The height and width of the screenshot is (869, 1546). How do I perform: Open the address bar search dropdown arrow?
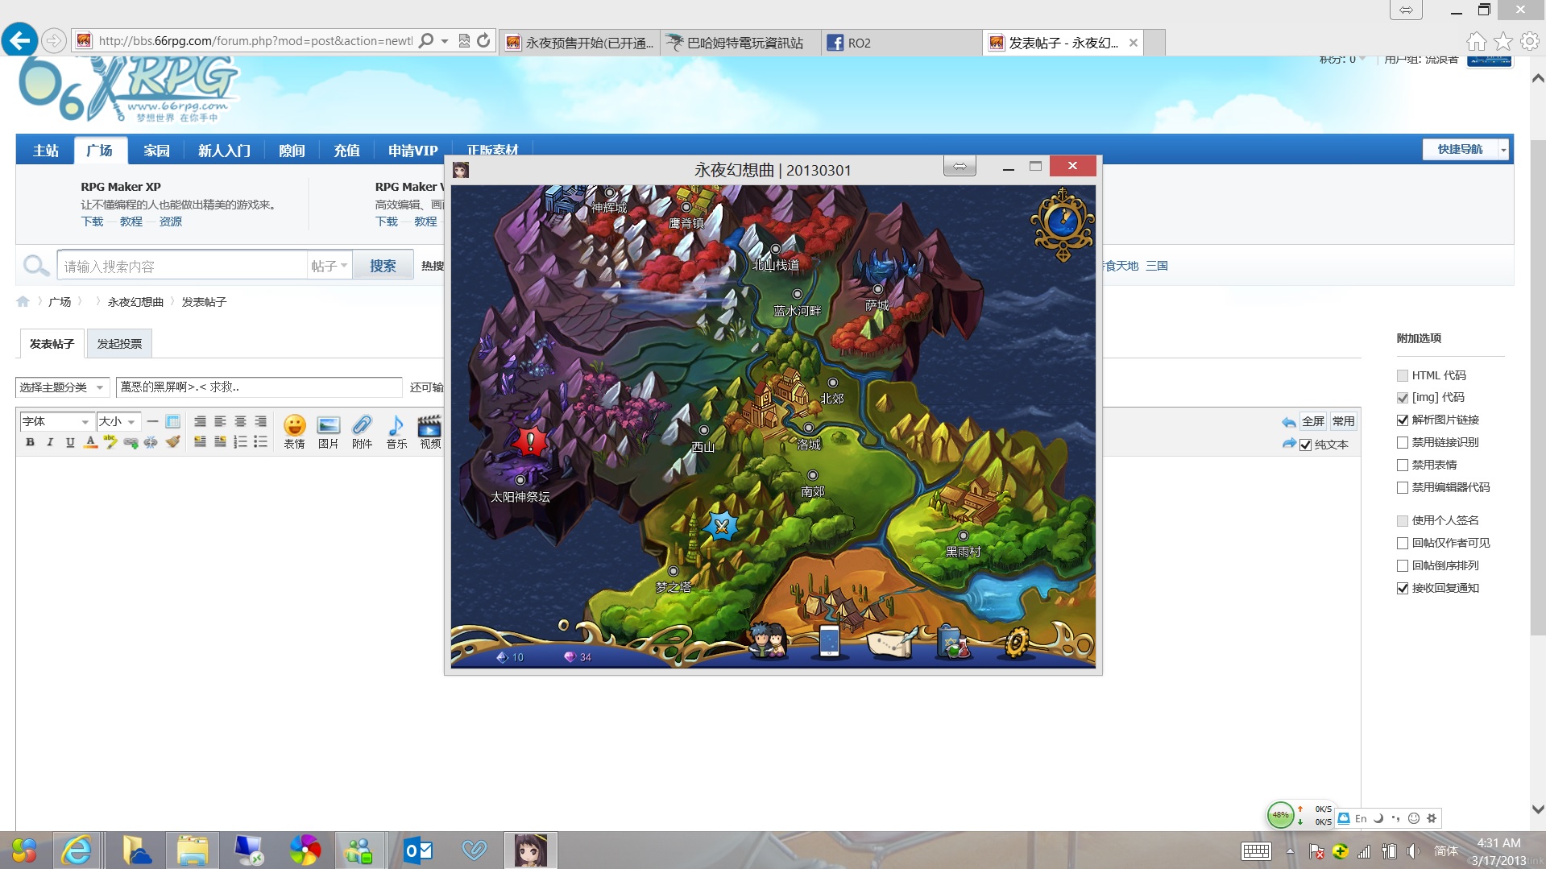click(x=445, y=41)
